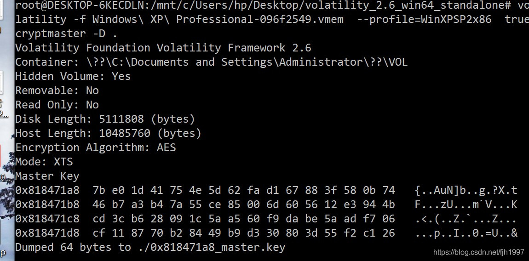Image resolution: width=529 pixels, height=261 pixels.
Task: Click the memory address 0x818471d8 in hexdump
Action: click(x=47, y=233)
